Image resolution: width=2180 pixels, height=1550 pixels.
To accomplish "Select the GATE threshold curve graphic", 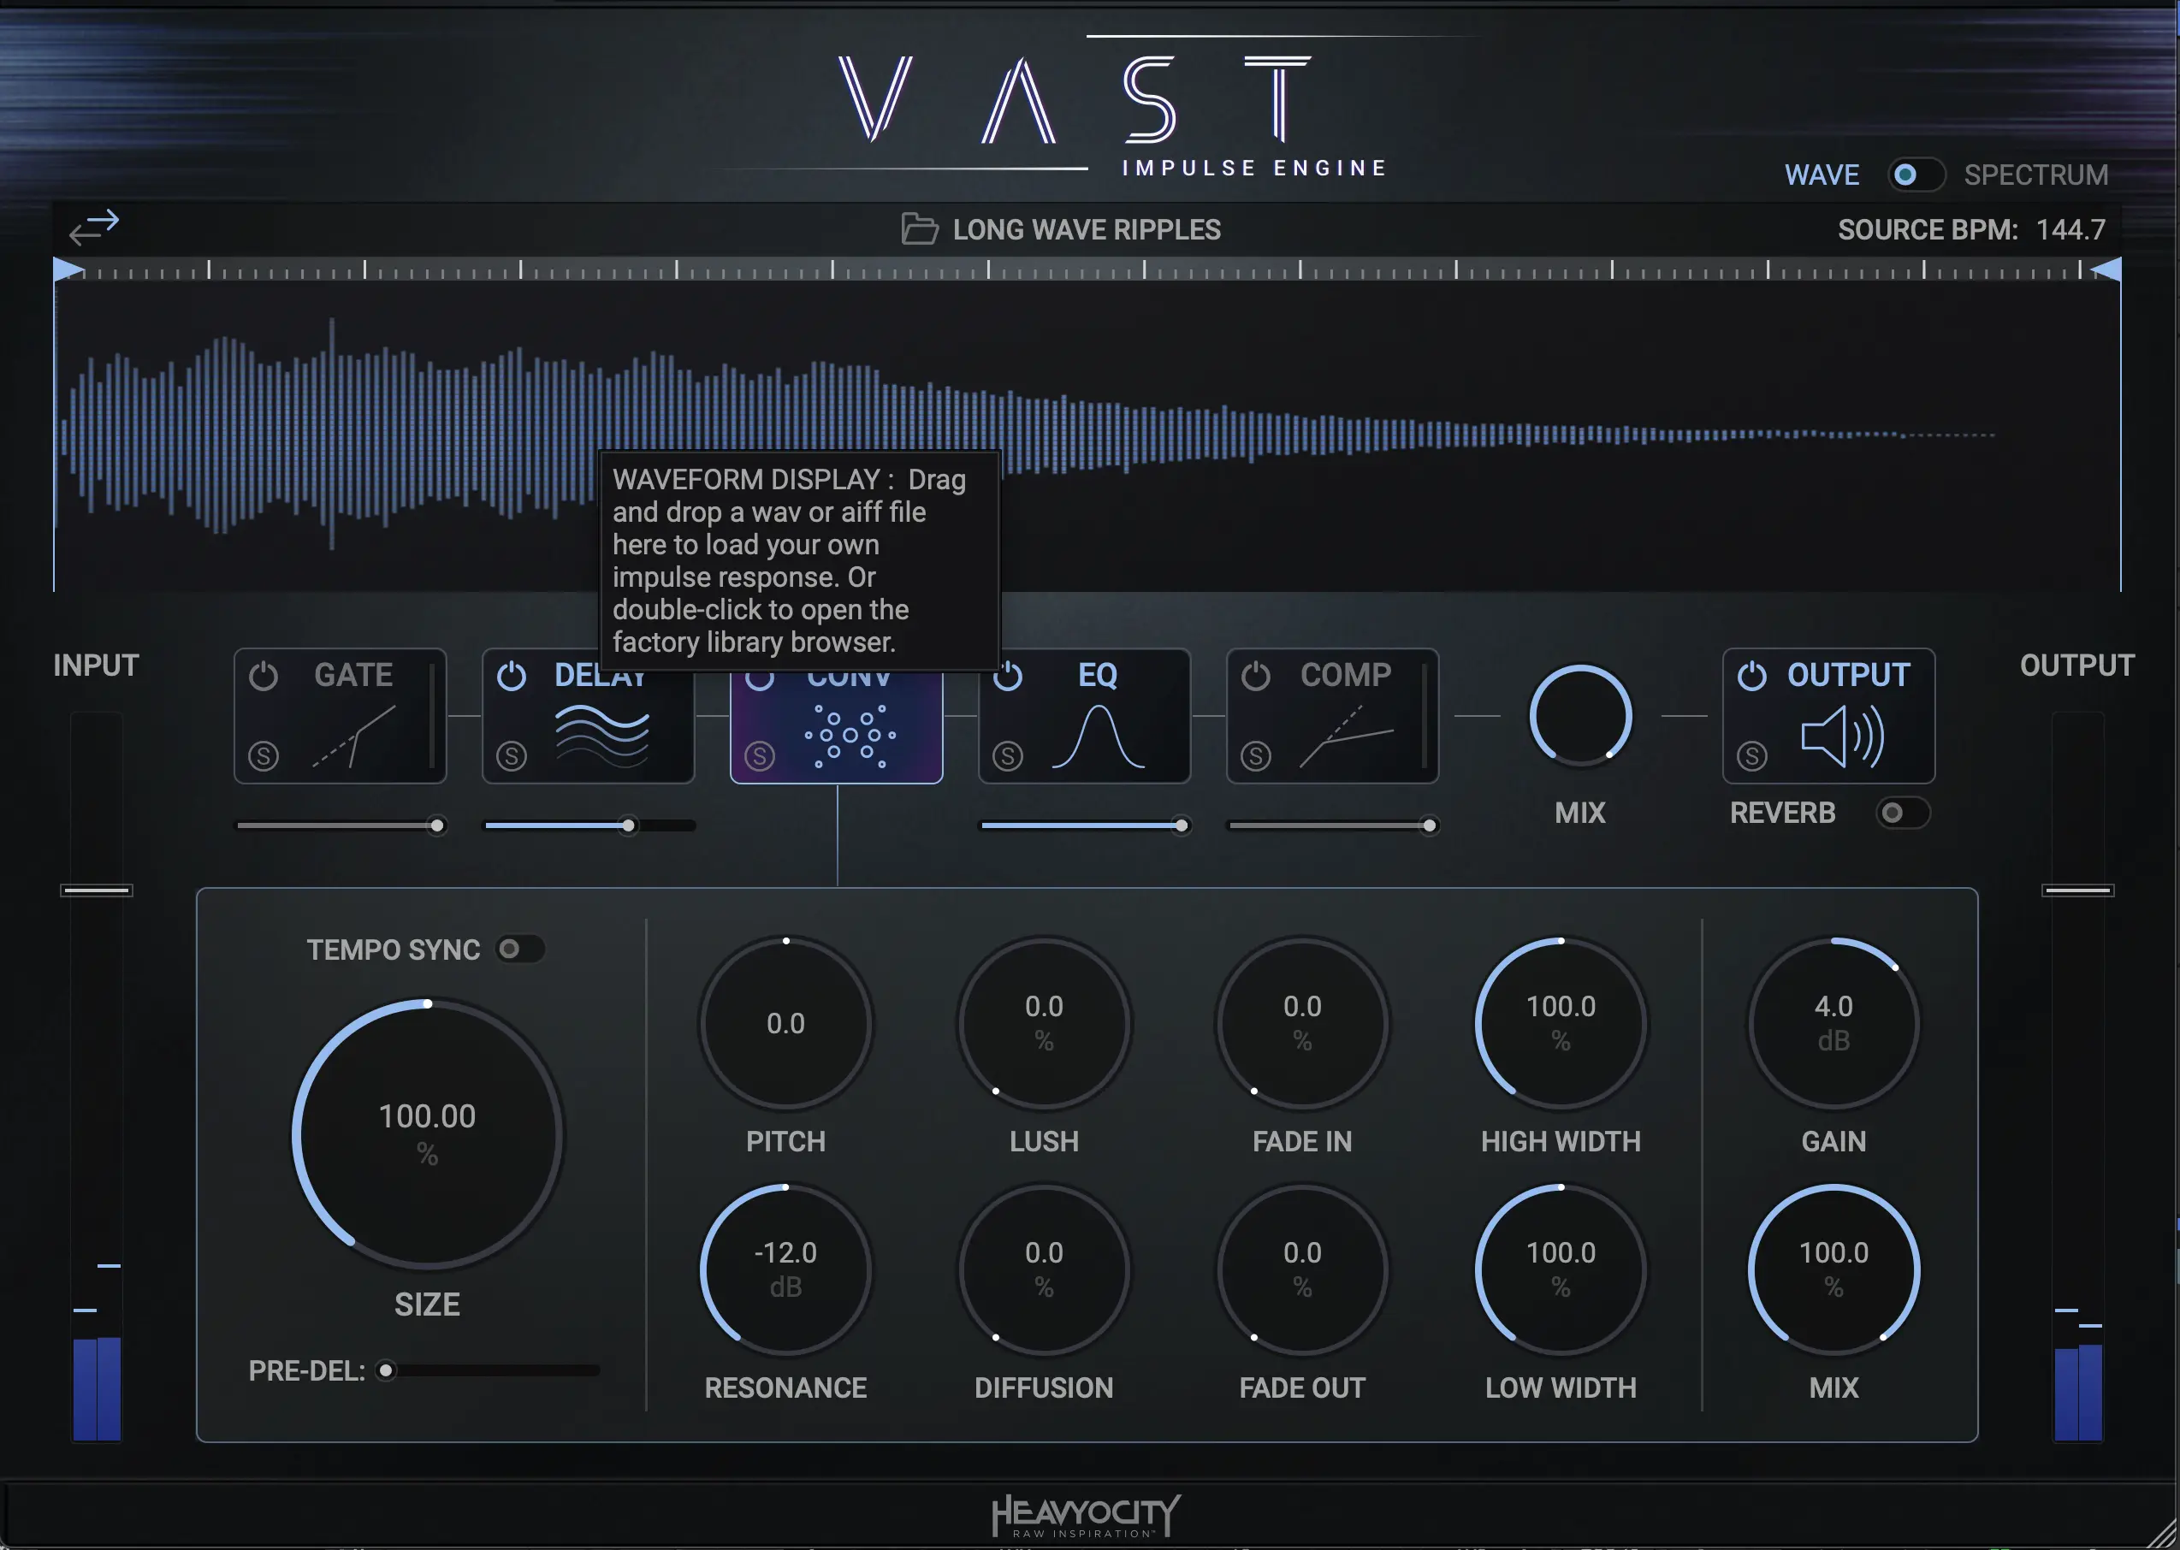I will (354, 736).
